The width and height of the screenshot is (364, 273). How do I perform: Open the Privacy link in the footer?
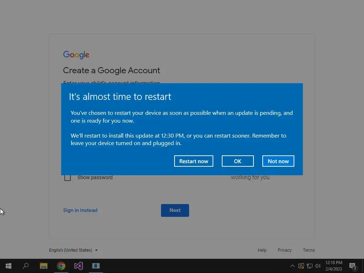[x=285, y=250]
